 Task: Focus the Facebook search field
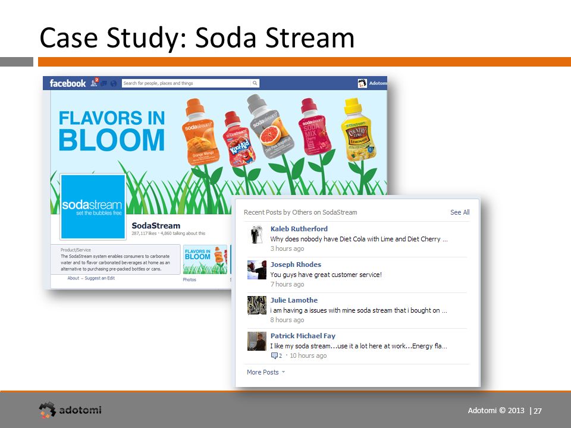186,83
